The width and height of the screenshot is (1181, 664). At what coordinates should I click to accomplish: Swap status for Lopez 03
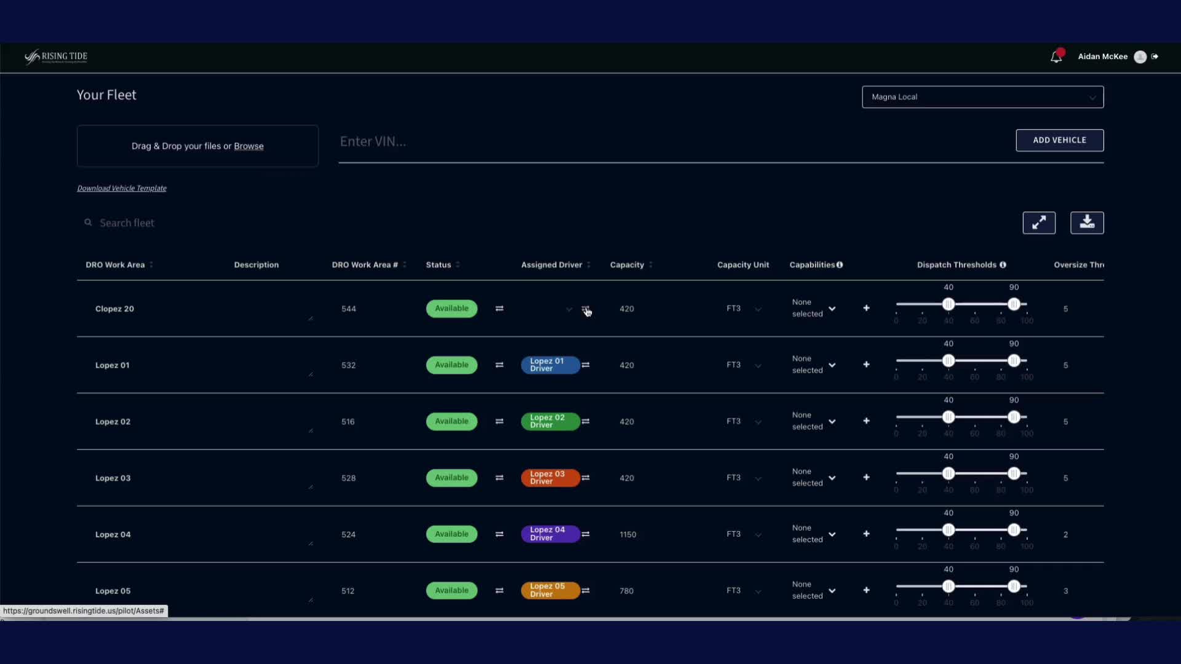tap(499, 478)
